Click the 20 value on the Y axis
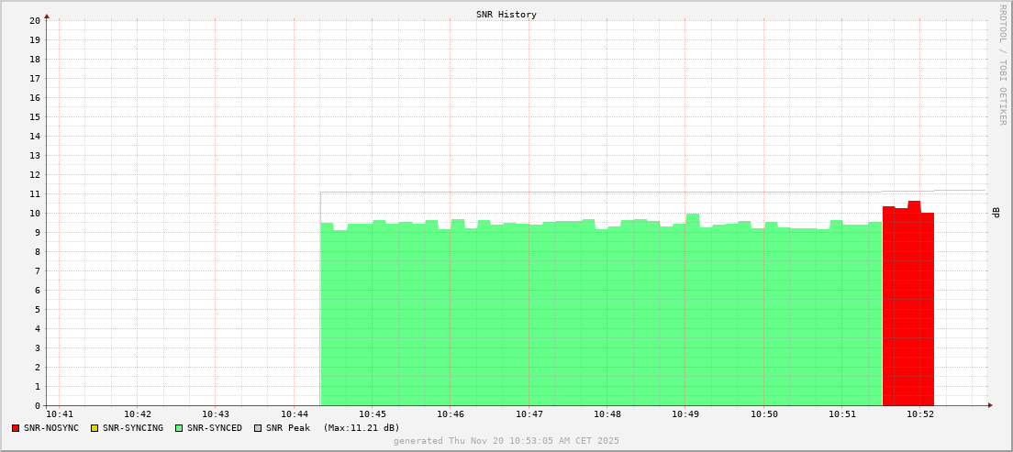 tap(35, 20)
